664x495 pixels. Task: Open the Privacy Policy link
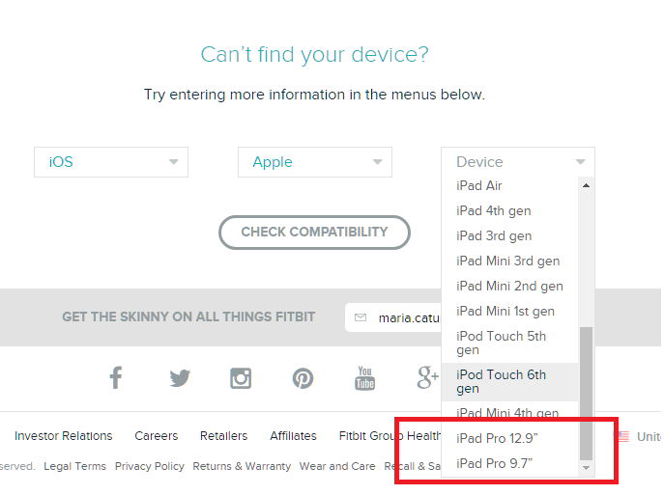coord(150,466)
